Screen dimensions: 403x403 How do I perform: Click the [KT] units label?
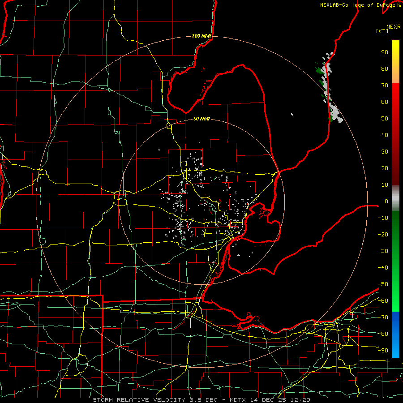[x=382, y=31]
